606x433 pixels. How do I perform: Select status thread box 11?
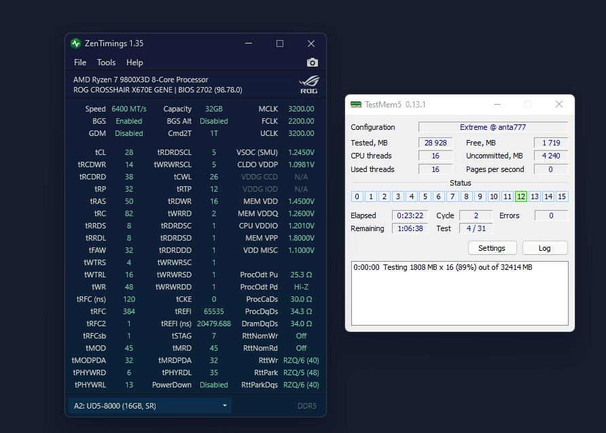coord(507,196)
